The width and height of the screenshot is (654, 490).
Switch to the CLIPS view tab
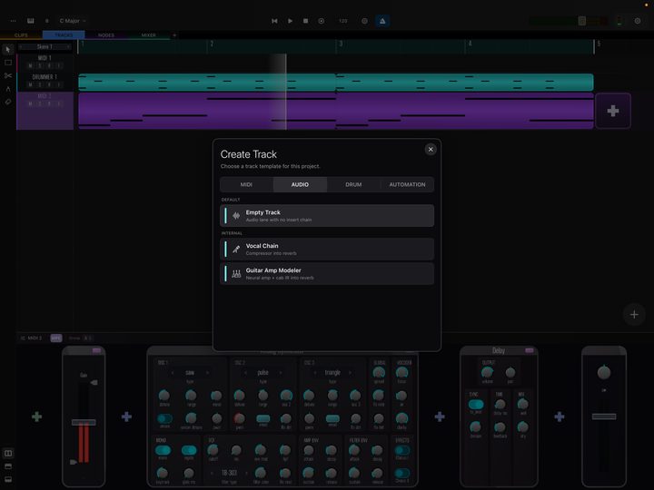pyautogui.click(x=21, y=35)
